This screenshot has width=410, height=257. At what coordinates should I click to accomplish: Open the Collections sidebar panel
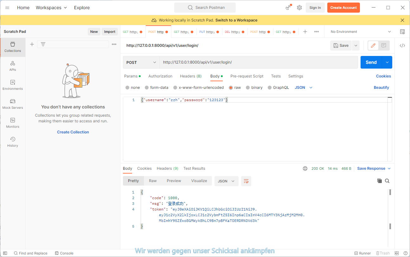click(x=13, y=47)
